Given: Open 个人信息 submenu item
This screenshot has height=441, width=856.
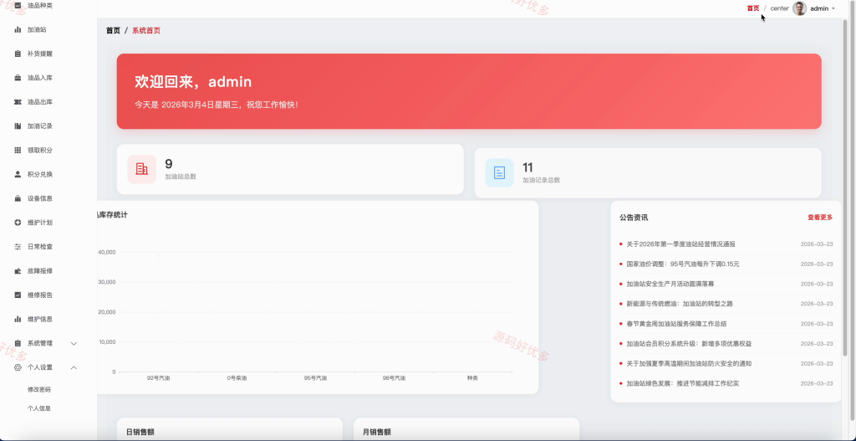Looking at the screenshot, I should pyautogui.click(x=39, y=408).
